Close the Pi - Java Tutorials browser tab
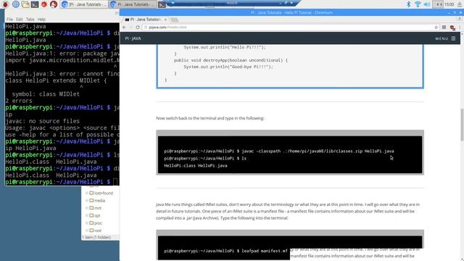464x261 pixels. point(165,20)
